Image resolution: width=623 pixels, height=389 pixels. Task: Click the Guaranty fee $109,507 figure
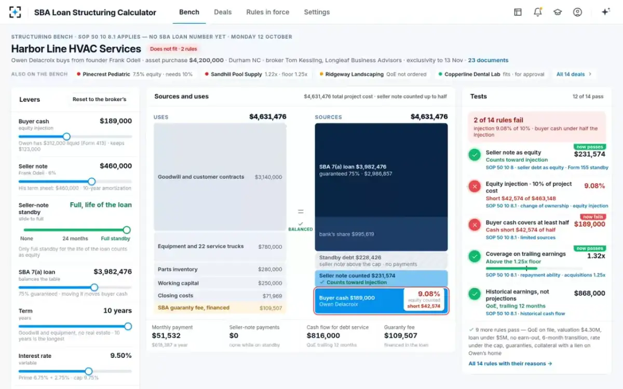(x=401, y=336)
